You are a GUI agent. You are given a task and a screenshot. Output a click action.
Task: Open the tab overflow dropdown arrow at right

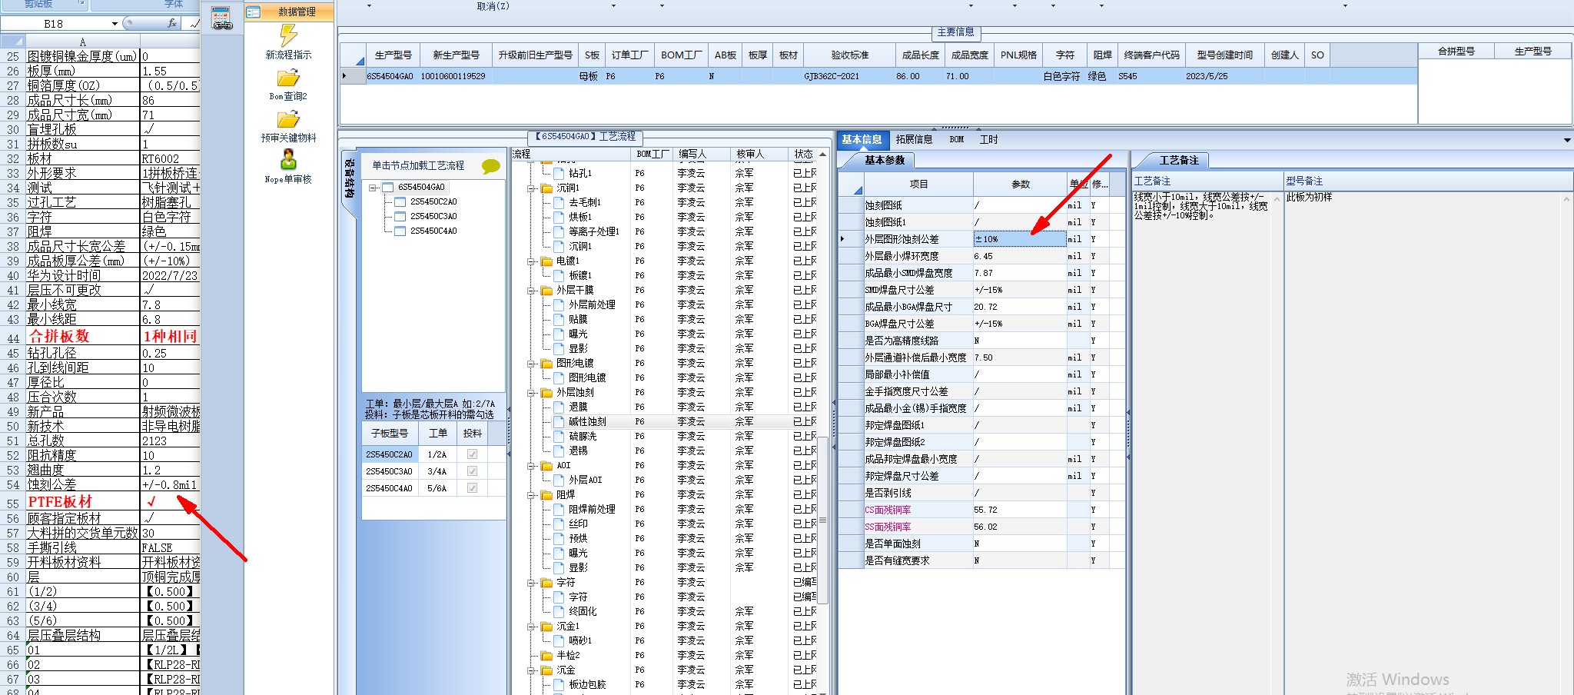[x=1567, y=140]
